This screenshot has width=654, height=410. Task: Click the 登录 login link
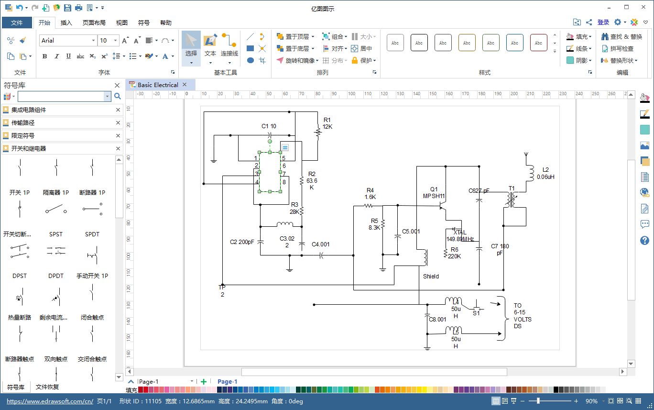603,22
